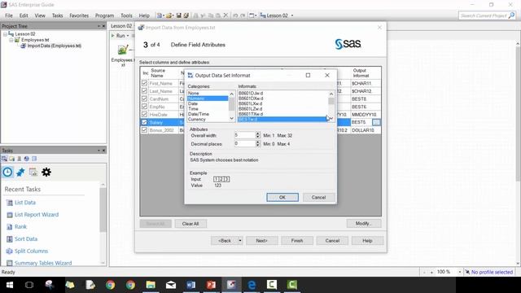Screen dimensions: 521x293
Task: Click the Finish button in the import wizard
Action: [x=297, y=241]
